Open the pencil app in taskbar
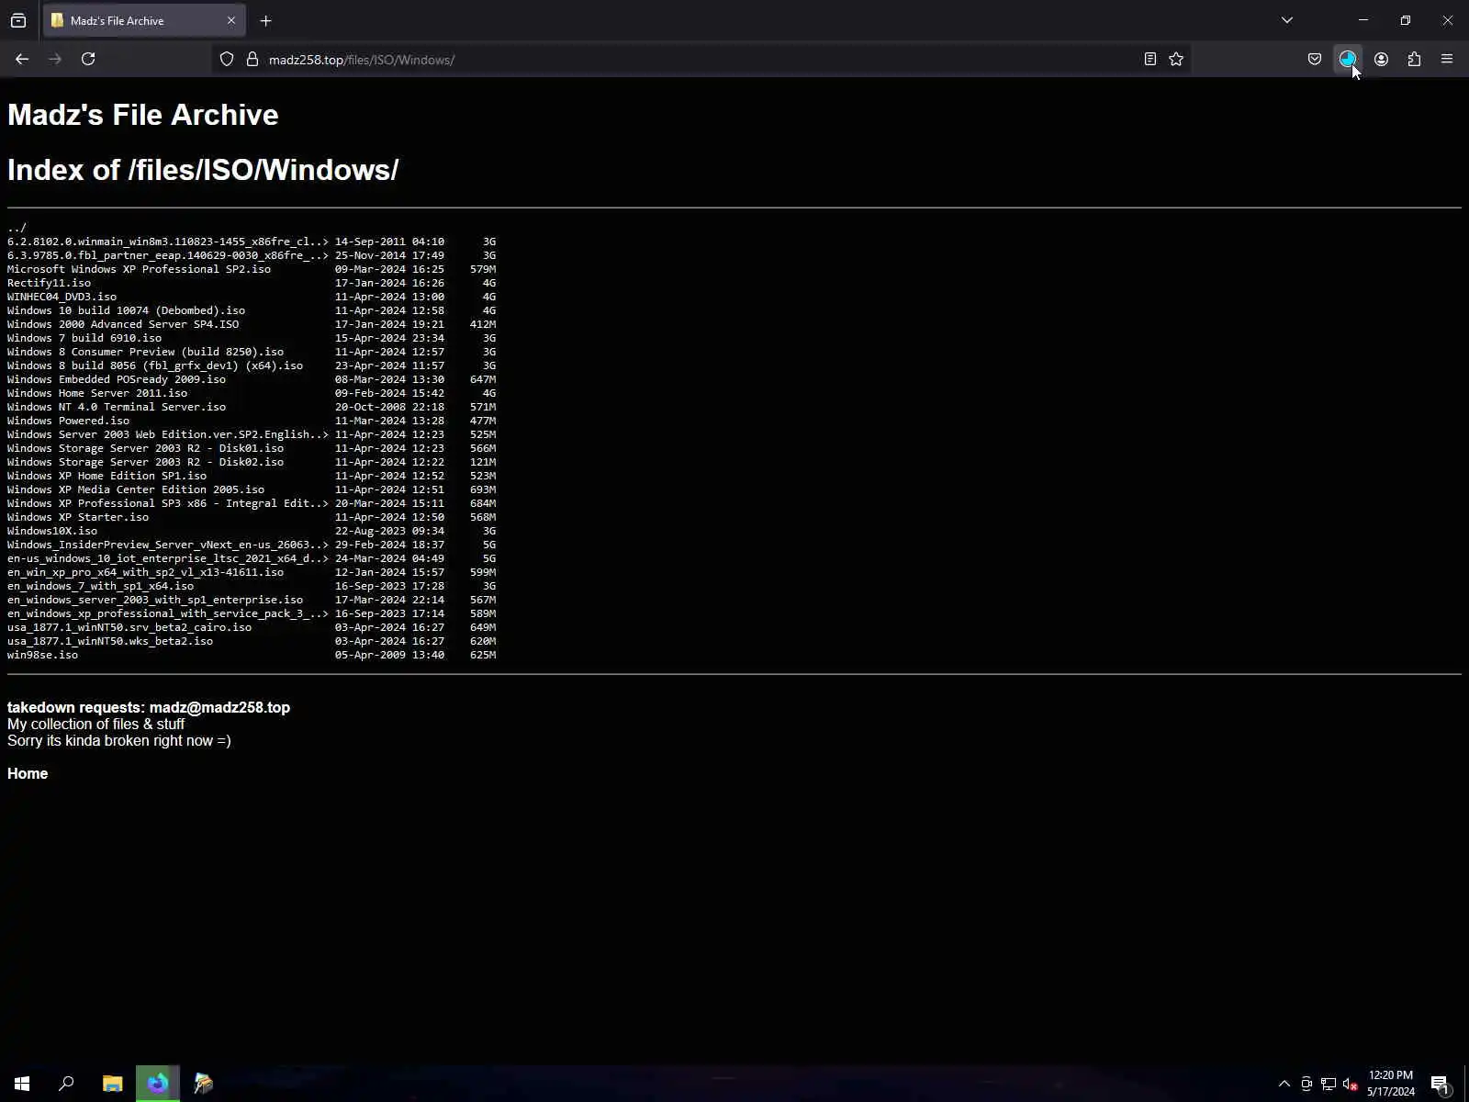 click(x=203, y=1084)
